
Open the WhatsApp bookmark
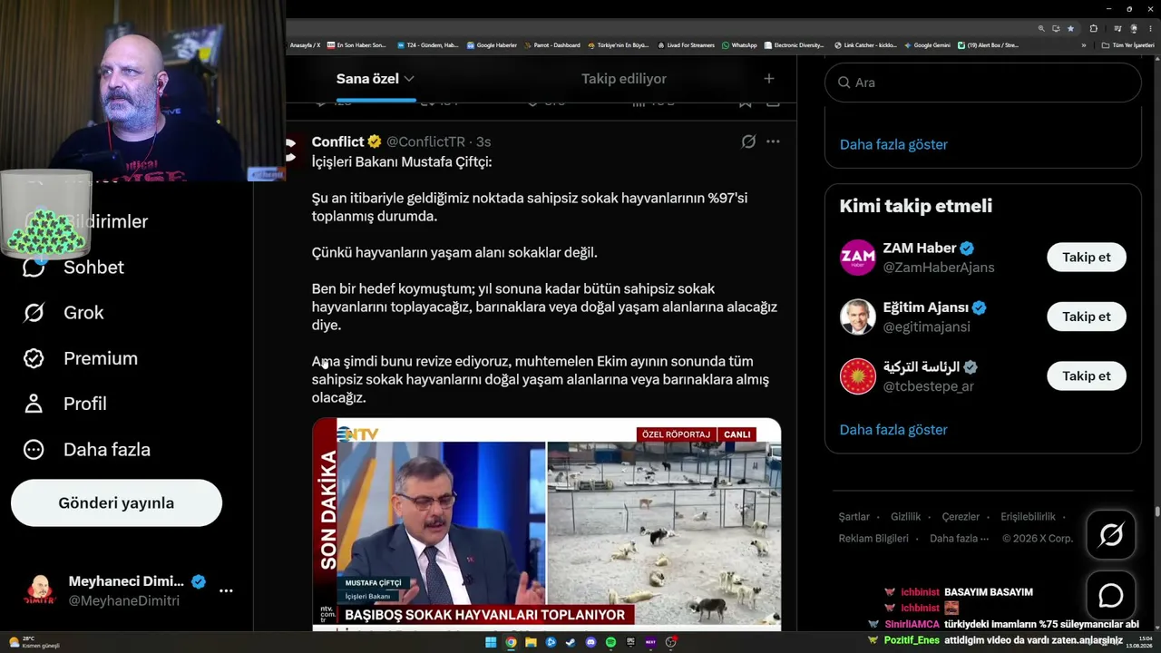coord(739,45)
